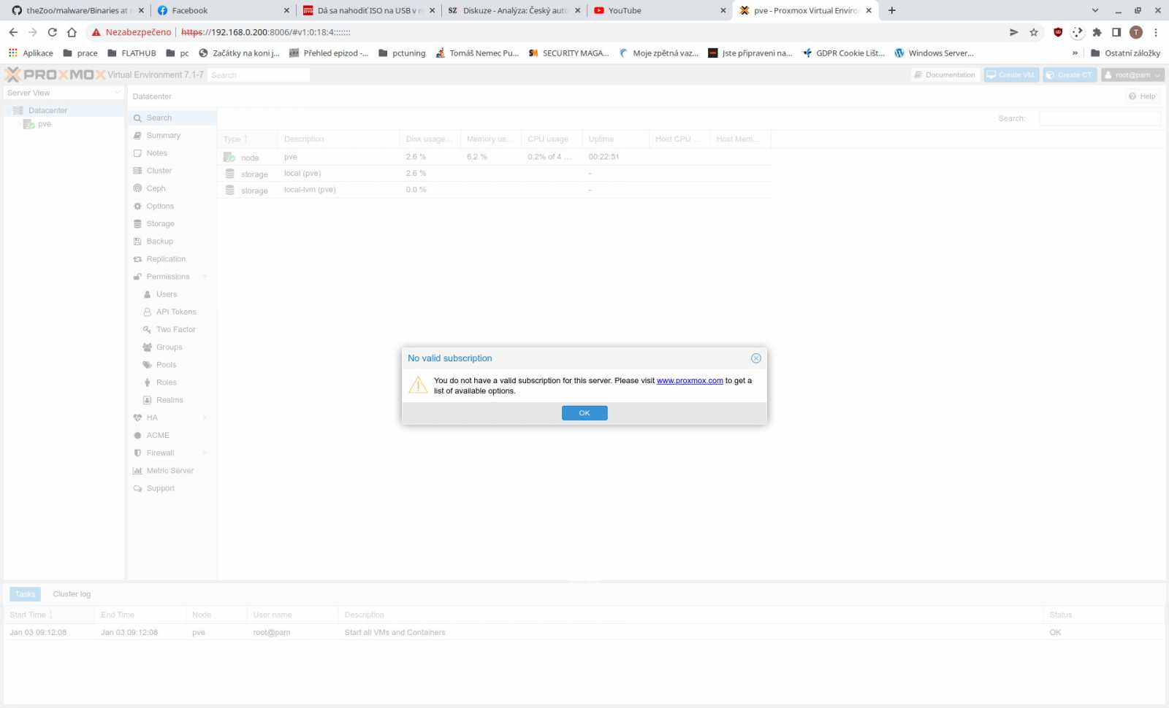Open the browser home page
The height and width of the screenshot is (708, 1169).
pos(72,32)
